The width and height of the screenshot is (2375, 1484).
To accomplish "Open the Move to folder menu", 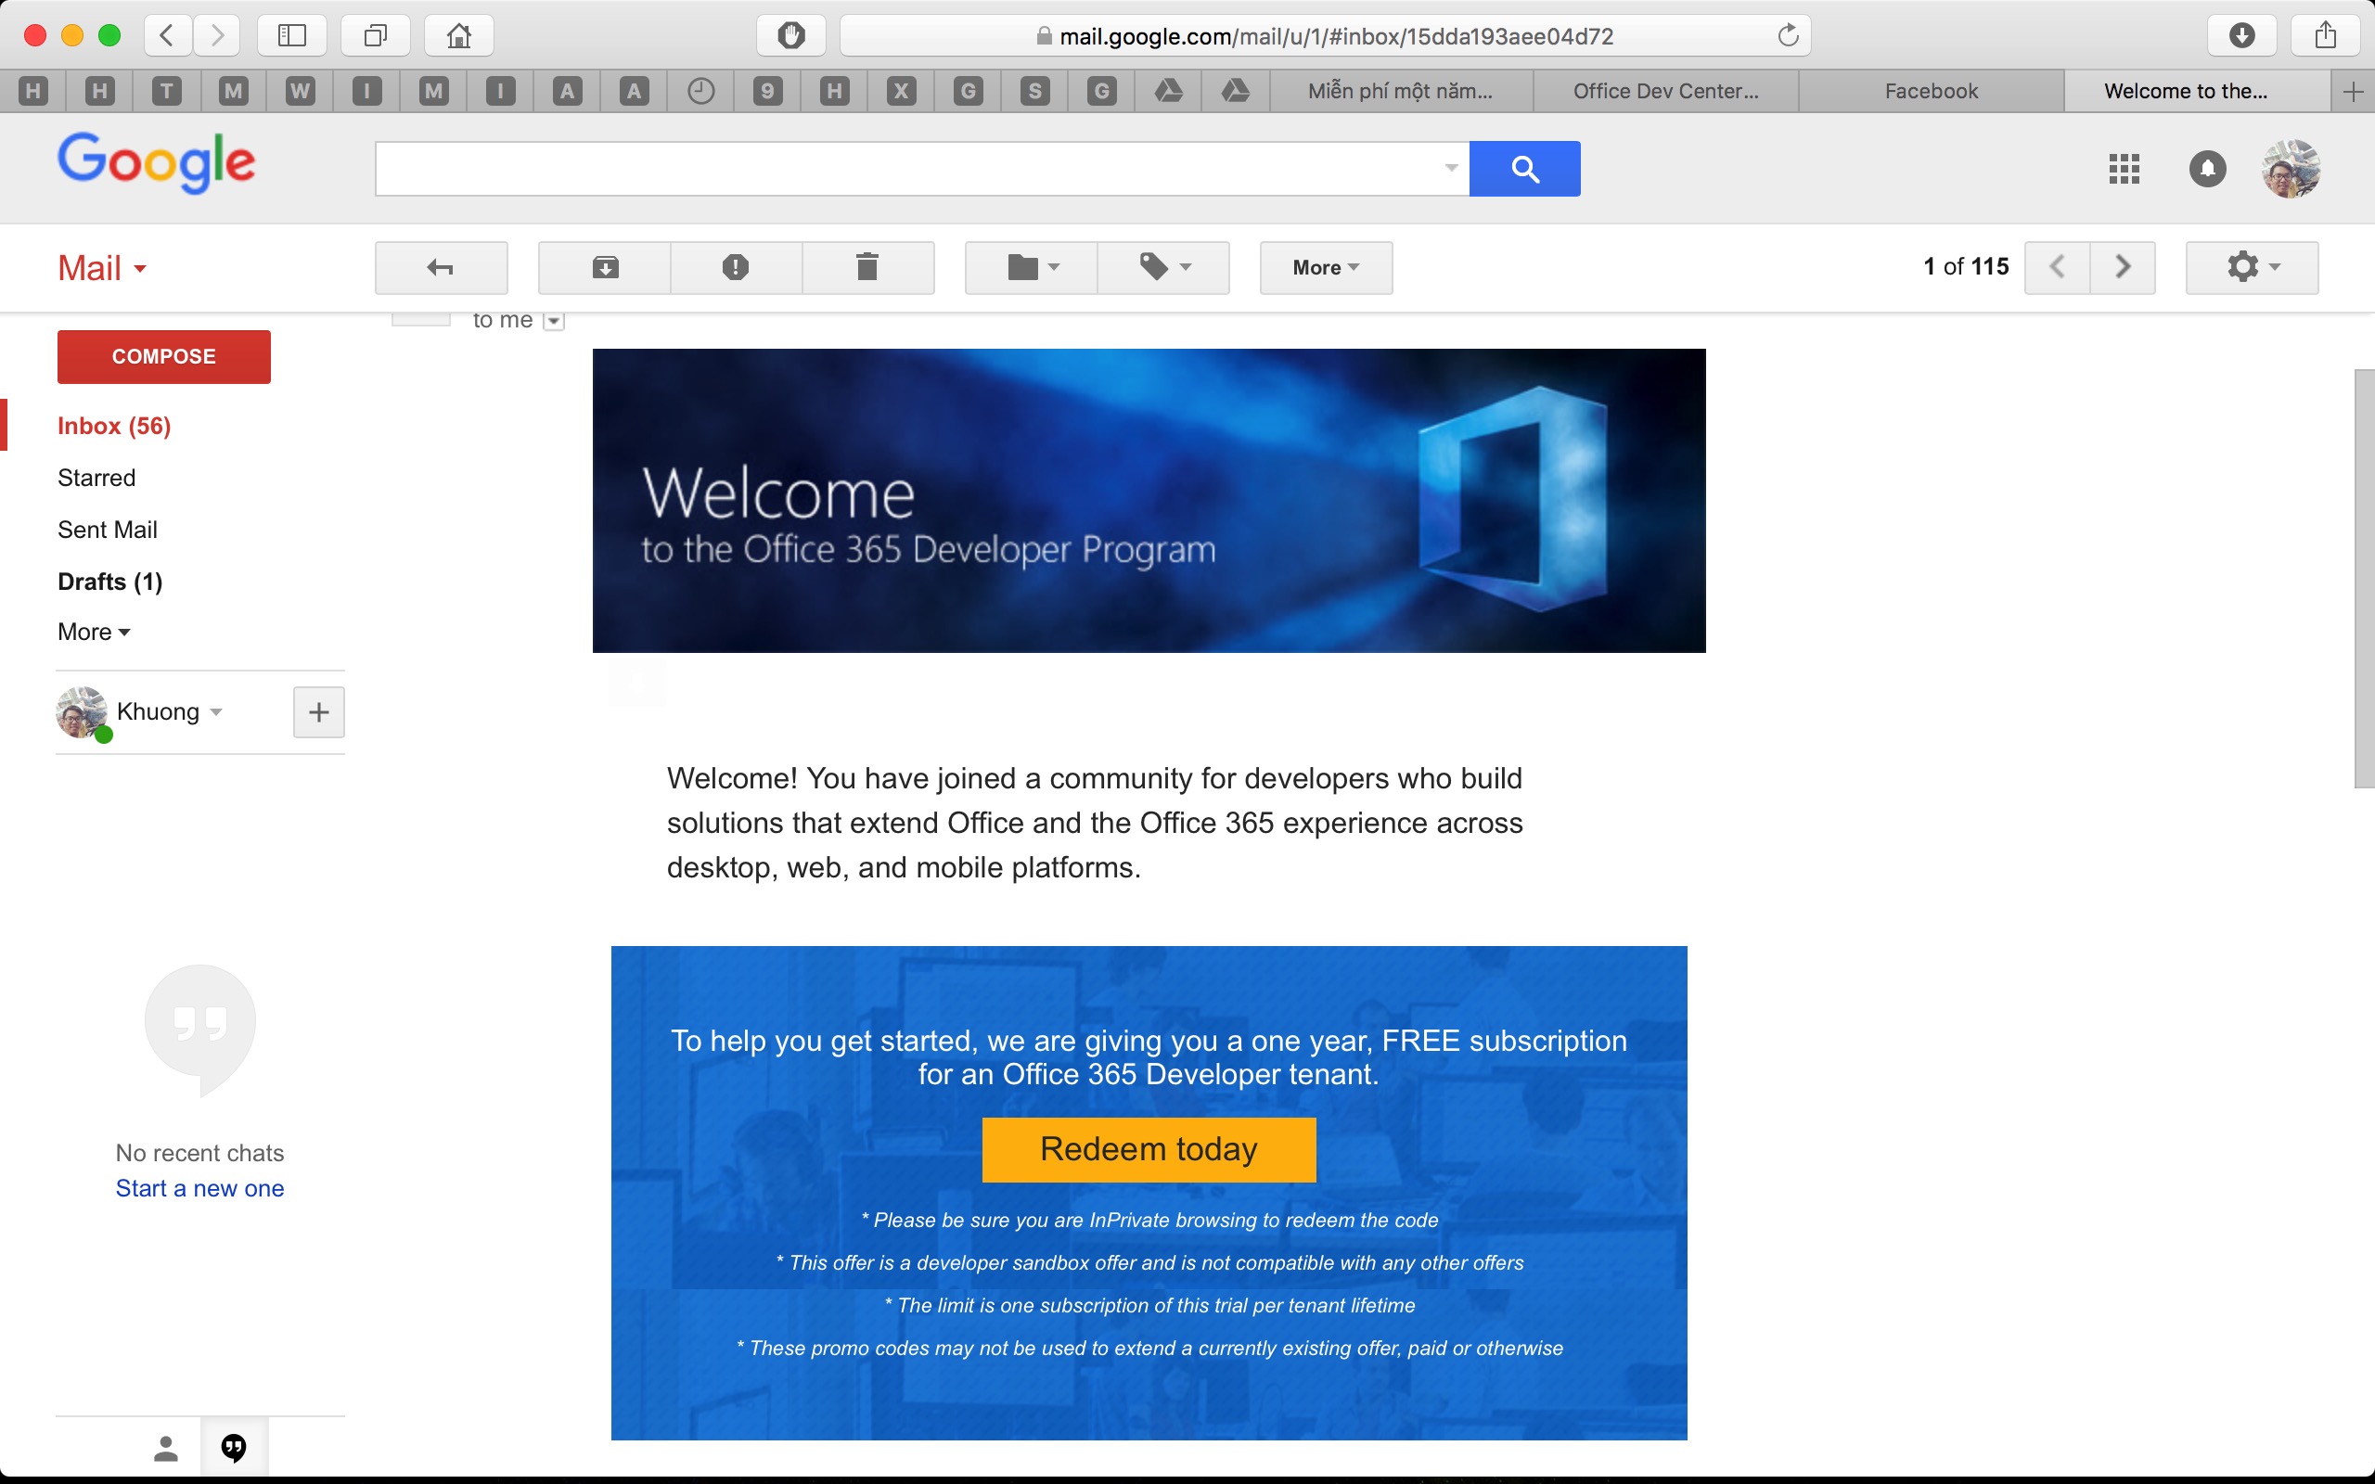I will [1032, 267].
